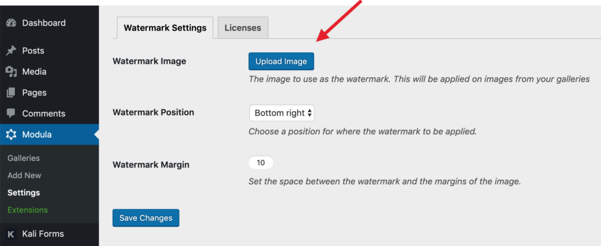The image size is (601, 246).
Task: Open Media via its sidebar icon
Action: 11,72
